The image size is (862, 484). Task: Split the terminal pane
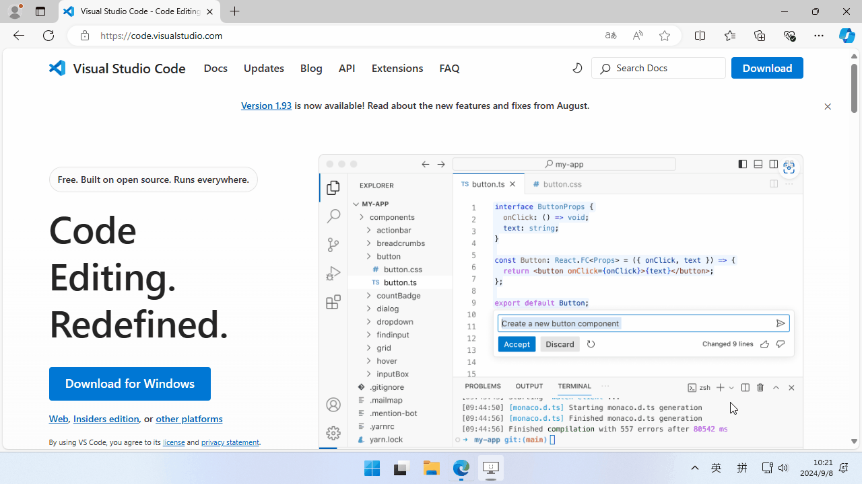click(745, 387)
